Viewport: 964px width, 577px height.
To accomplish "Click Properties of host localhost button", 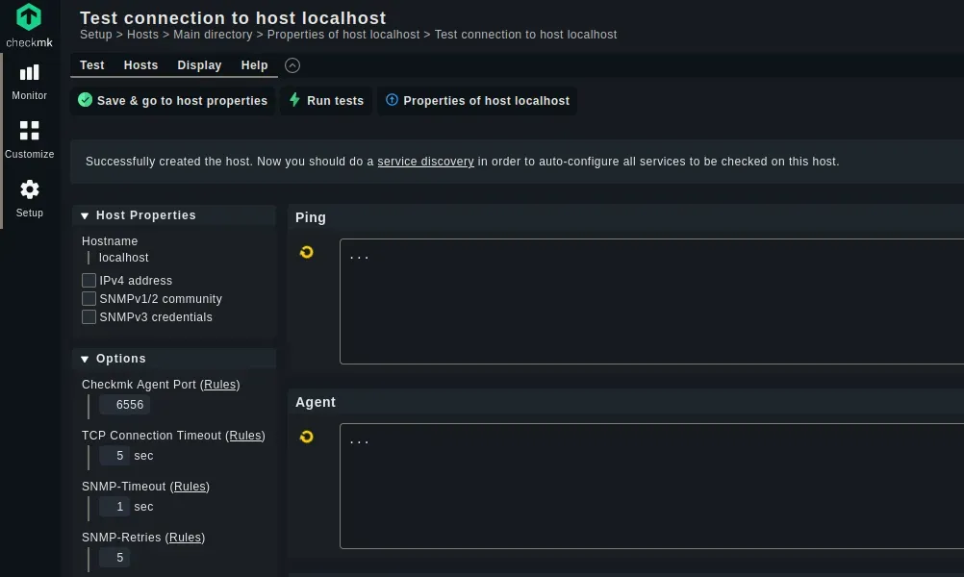I will [x=477, y=101].
